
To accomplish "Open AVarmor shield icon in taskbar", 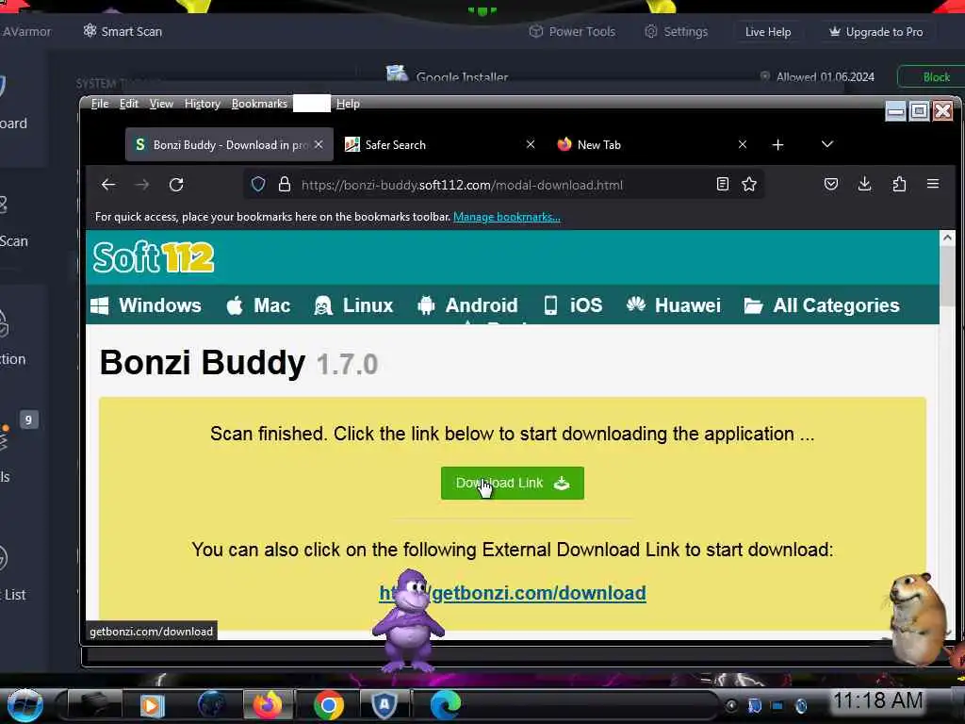I will click(x=384, y=704).
